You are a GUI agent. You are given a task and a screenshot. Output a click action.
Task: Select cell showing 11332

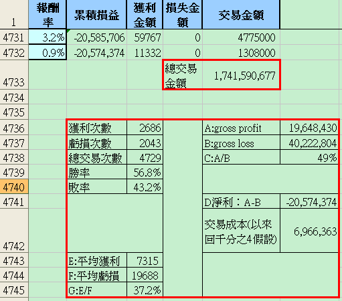145,52
